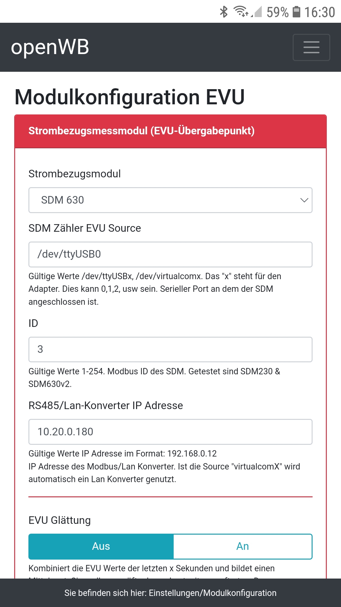The image size is (341, 607).
Task: Tap the battery status icon
Action: 296,12
